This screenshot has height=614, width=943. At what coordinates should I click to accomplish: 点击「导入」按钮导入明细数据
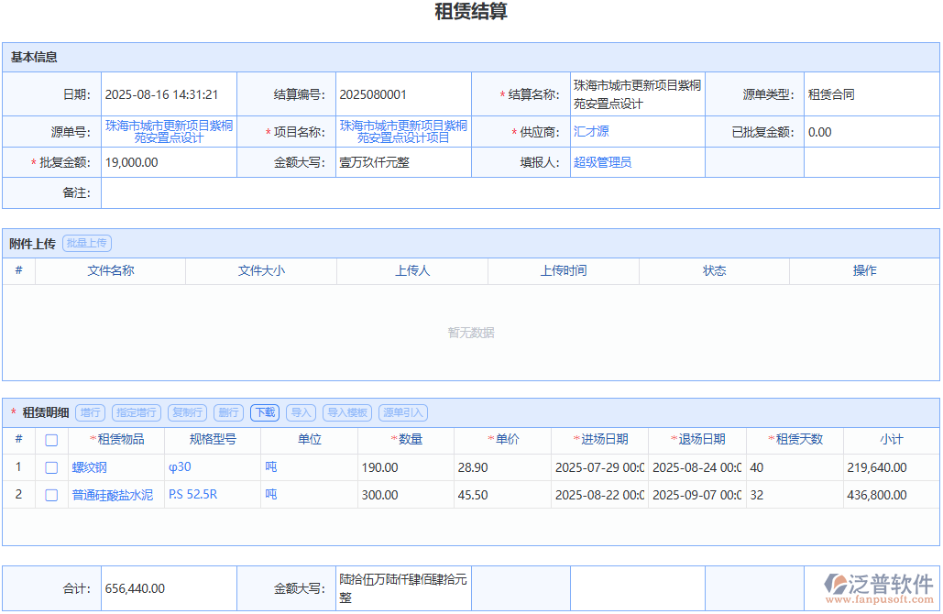[x=301, y=412]
